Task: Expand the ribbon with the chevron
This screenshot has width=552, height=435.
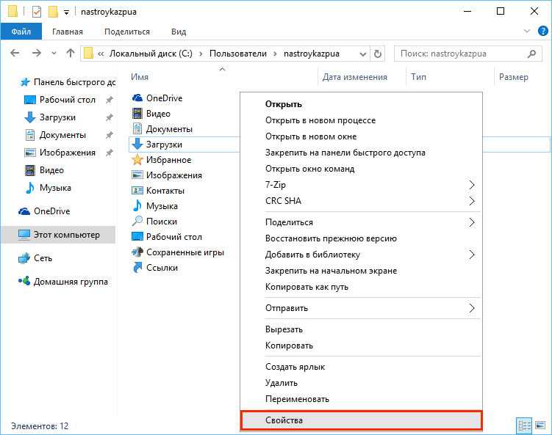Action: pyautogui.click(x=527, y=31)
